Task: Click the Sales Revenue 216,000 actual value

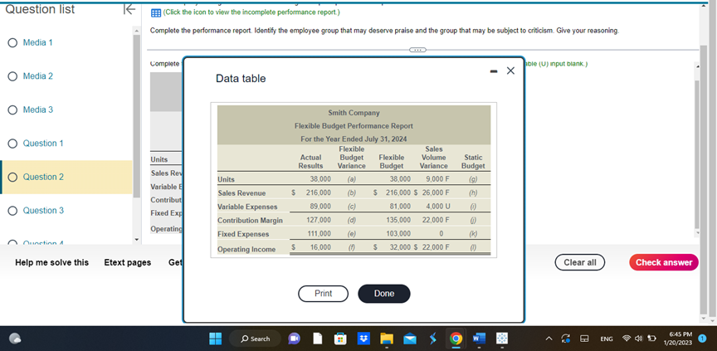Action: pos(319,193)
